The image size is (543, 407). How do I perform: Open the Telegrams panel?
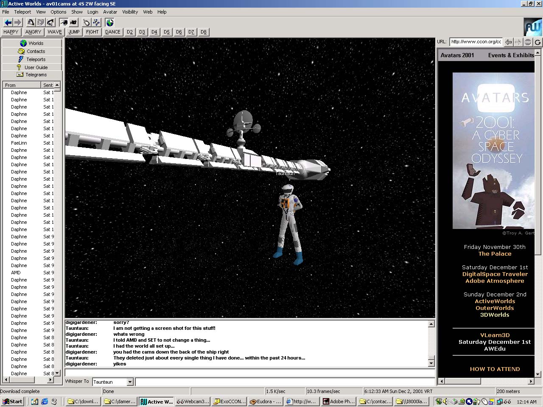(x=32, y=75)
